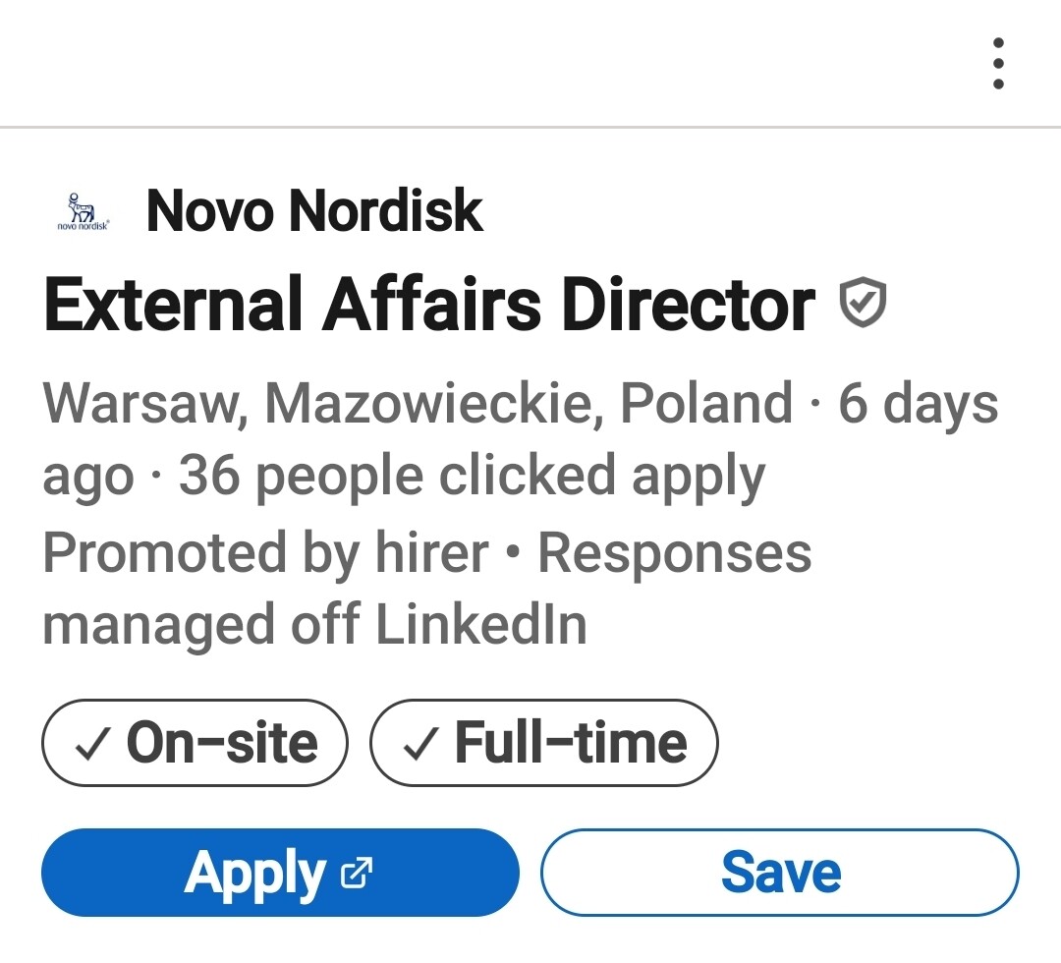1061x963 pixels.
Task: Click the "6 days" posting age text
Action: [x=918, y=403]
